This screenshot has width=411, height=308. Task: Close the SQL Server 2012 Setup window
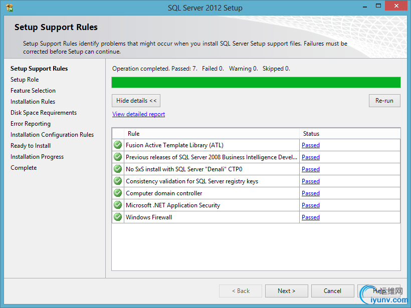(x=396, y=6)
